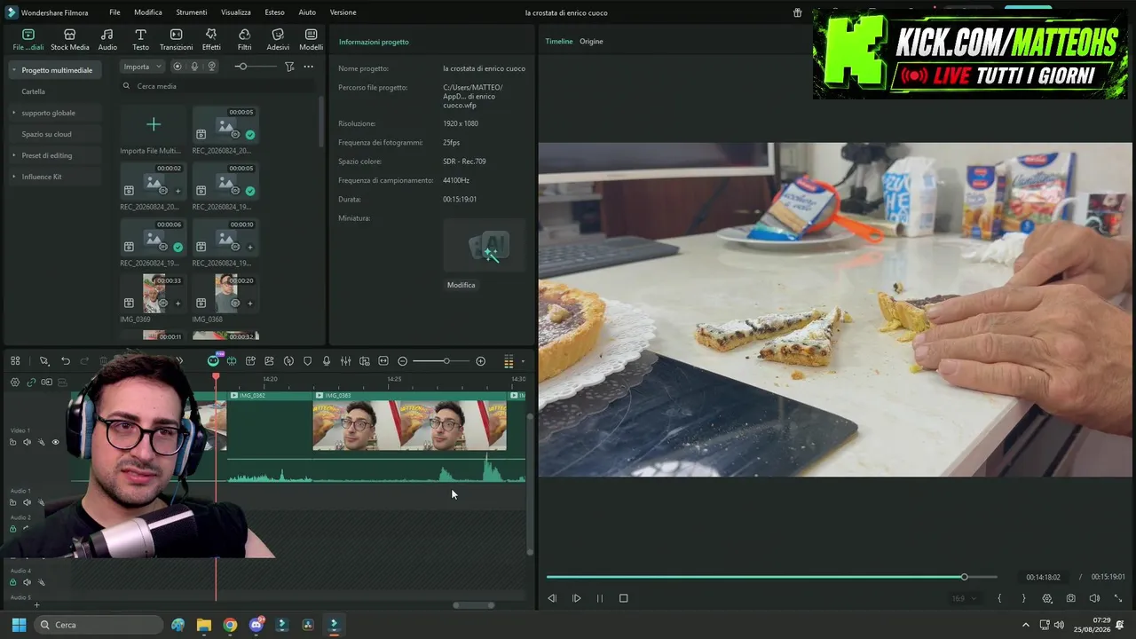
Task: Click Importa File Multimediali plus tile
Action: point(154,124)
